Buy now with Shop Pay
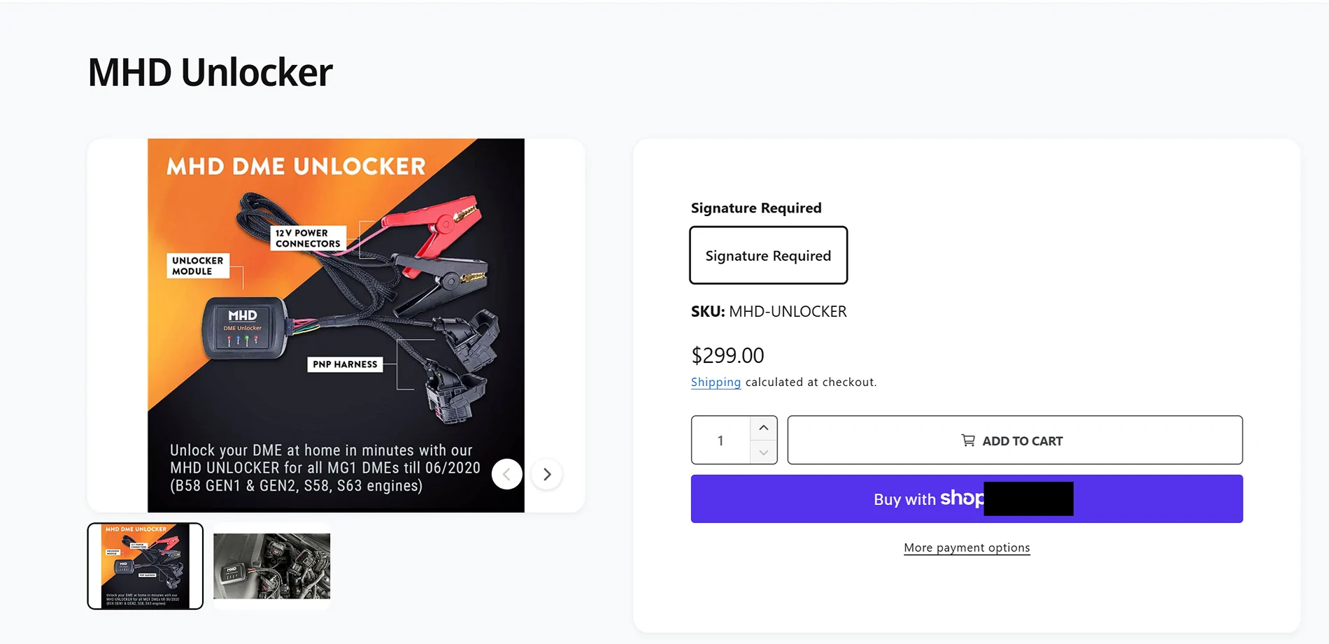 pos(967,499)
